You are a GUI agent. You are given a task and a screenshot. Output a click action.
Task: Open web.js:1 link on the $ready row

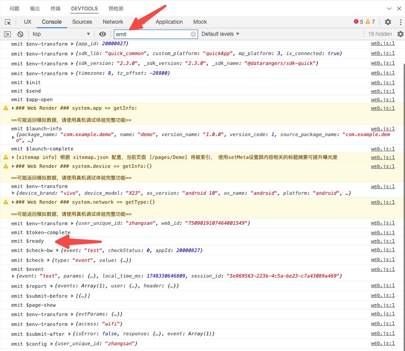tap(383, 241)
